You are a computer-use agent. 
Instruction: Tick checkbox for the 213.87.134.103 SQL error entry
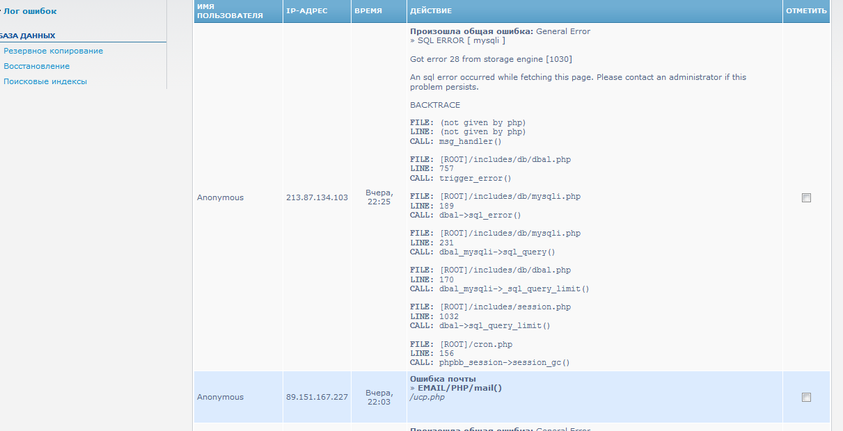tap(806, 197)
